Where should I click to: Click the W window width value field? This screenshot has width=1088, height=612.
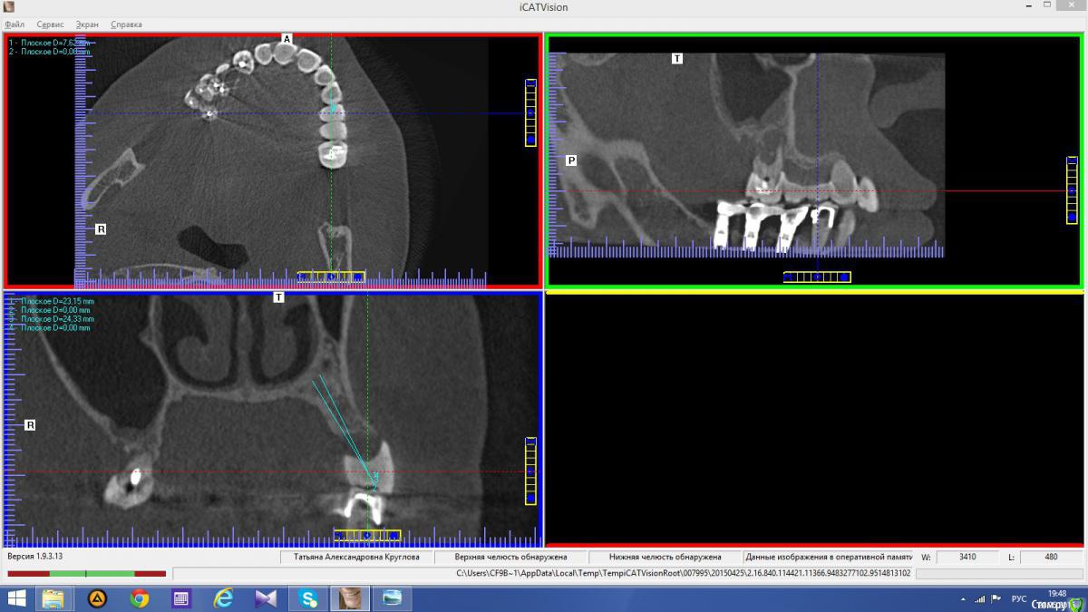(x=967, y=557)
